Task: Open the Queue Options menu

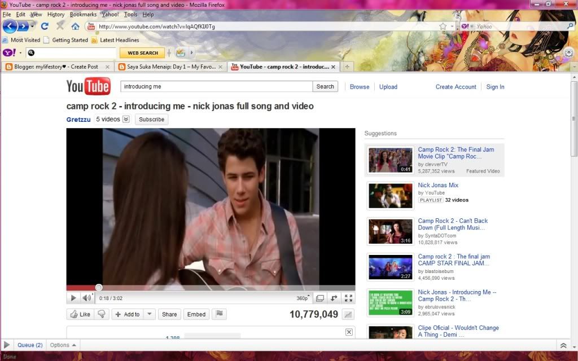Action: point(63,345)
